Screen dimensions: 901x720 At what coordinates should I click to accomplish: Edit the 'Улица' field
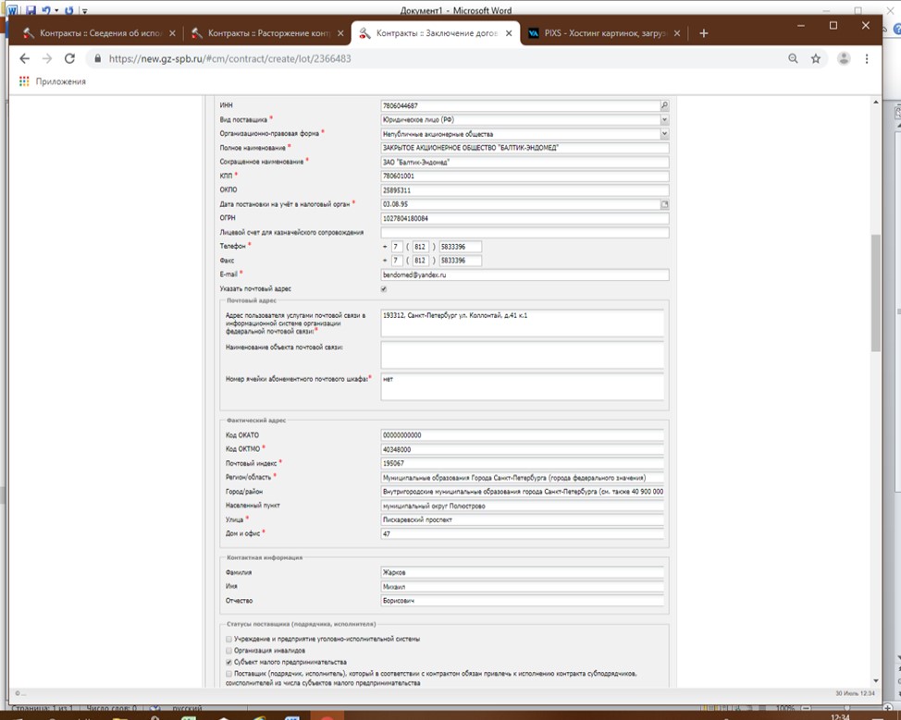click(x=523, y=519)
